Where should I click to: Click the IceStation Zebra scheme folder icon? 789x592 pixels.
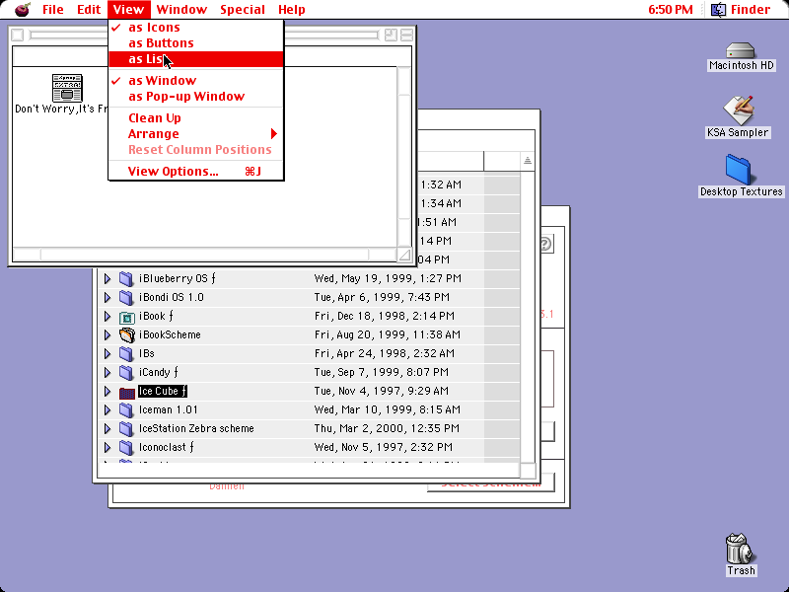click(x=126, y=429)
